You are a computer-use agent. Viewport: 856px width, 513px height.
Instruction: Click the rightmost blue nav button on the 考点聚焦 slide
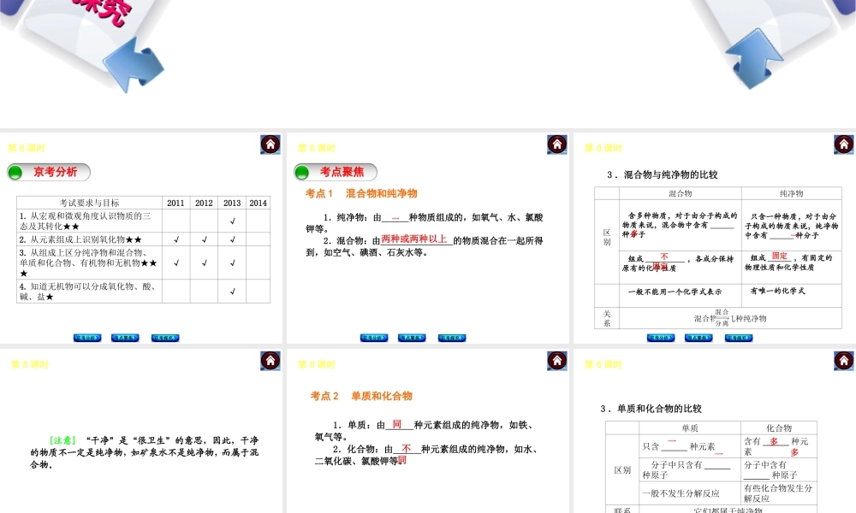[452, 338]
